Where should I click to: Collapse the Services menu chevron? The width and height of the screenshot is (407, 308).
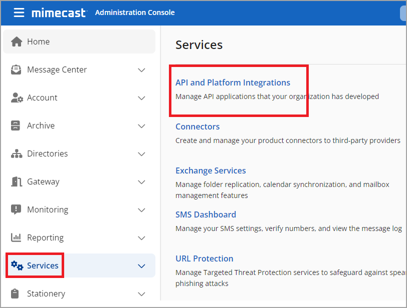point(141,266)
